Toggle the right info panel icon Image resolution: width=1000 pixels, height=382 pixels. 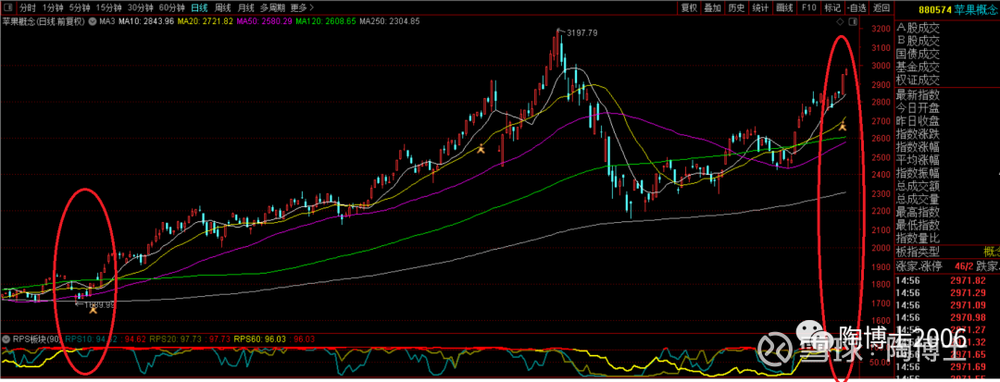coord(854,21)
